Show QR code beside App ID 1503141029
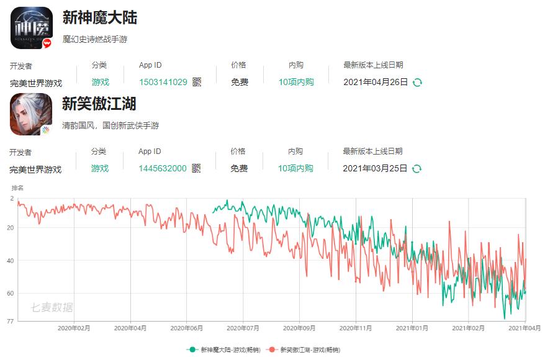The image size is (545, 357). click(197, 82)
